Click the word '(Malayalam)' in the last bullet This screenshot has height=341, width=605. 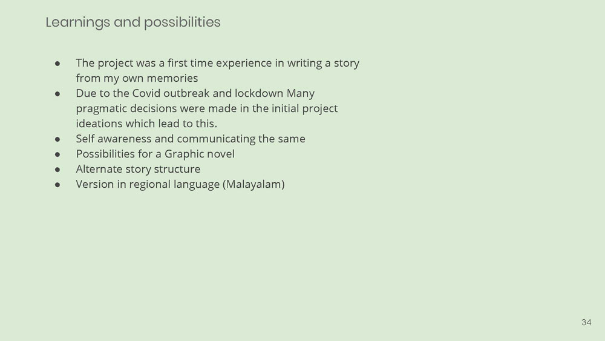[254, 184]
